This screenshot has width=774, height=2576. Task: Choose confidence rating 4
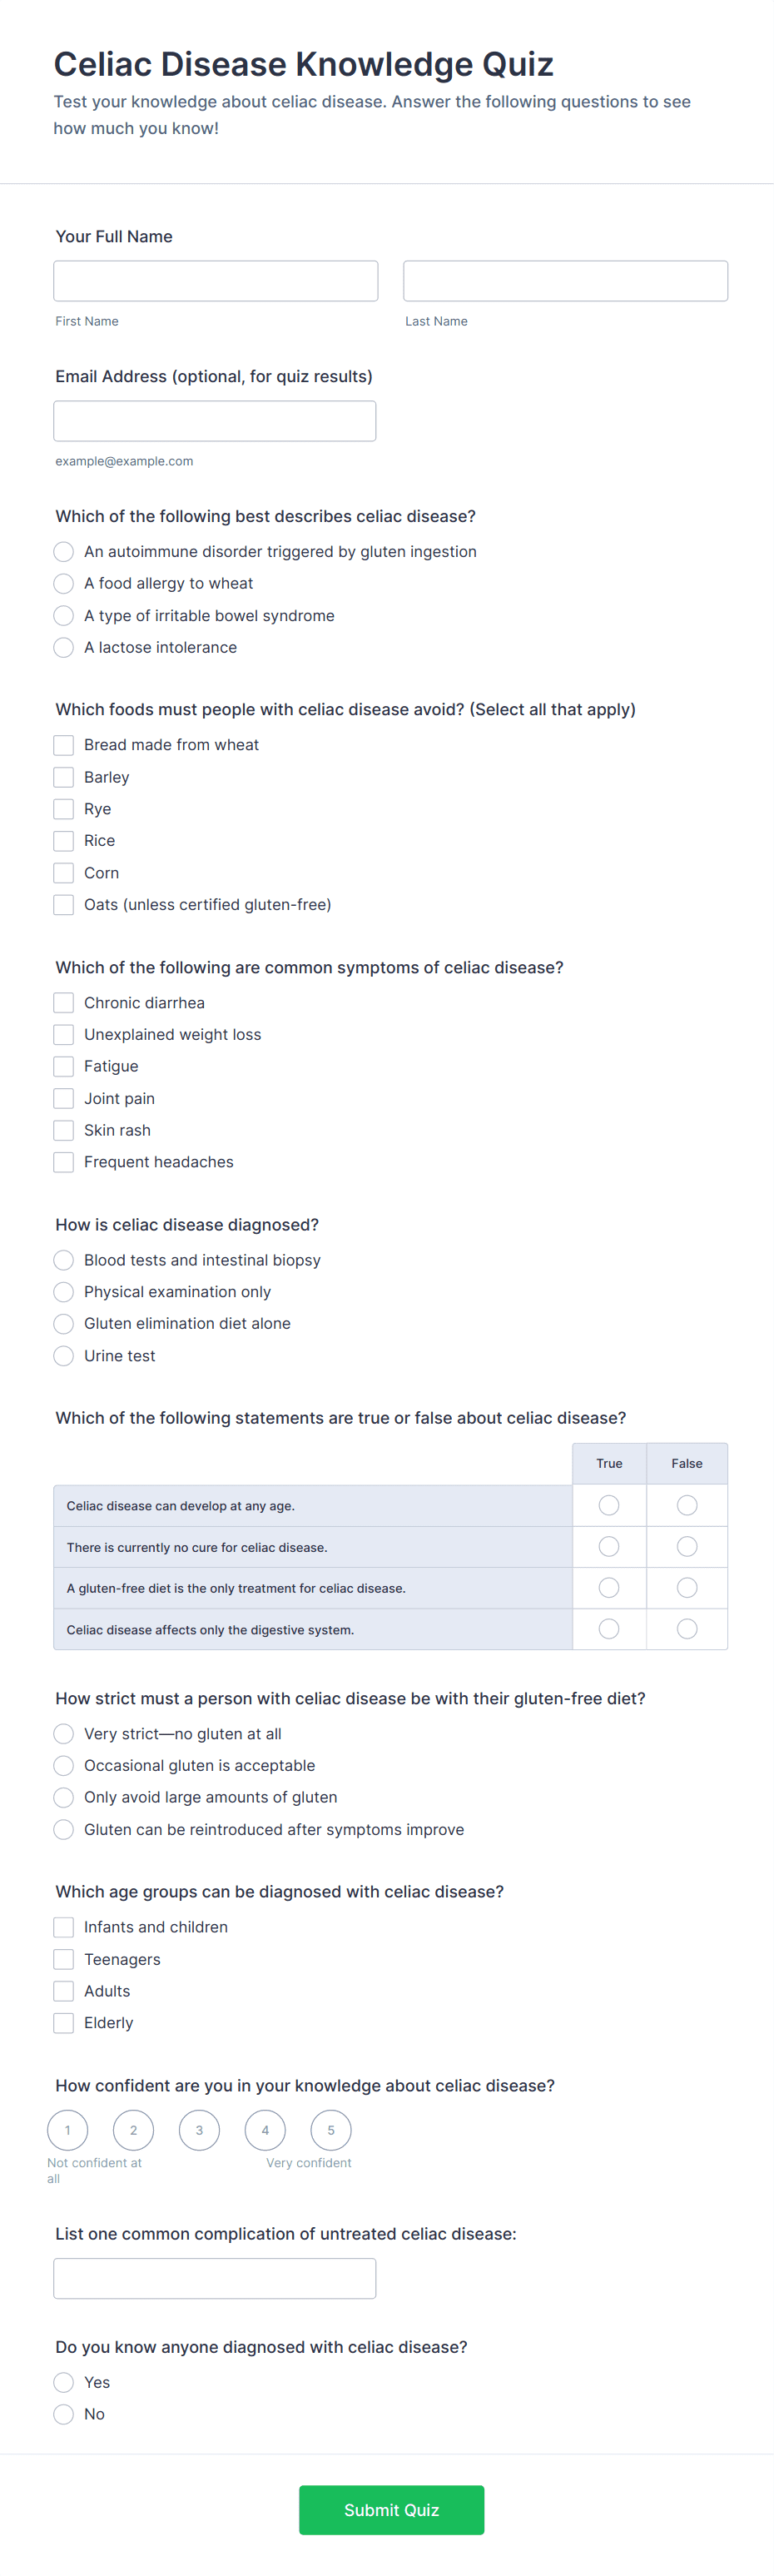pos(265,2130)
